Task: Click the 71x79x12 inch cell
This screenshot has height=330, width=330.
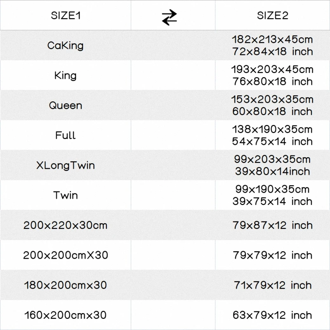Action: [x=272, y=285]
